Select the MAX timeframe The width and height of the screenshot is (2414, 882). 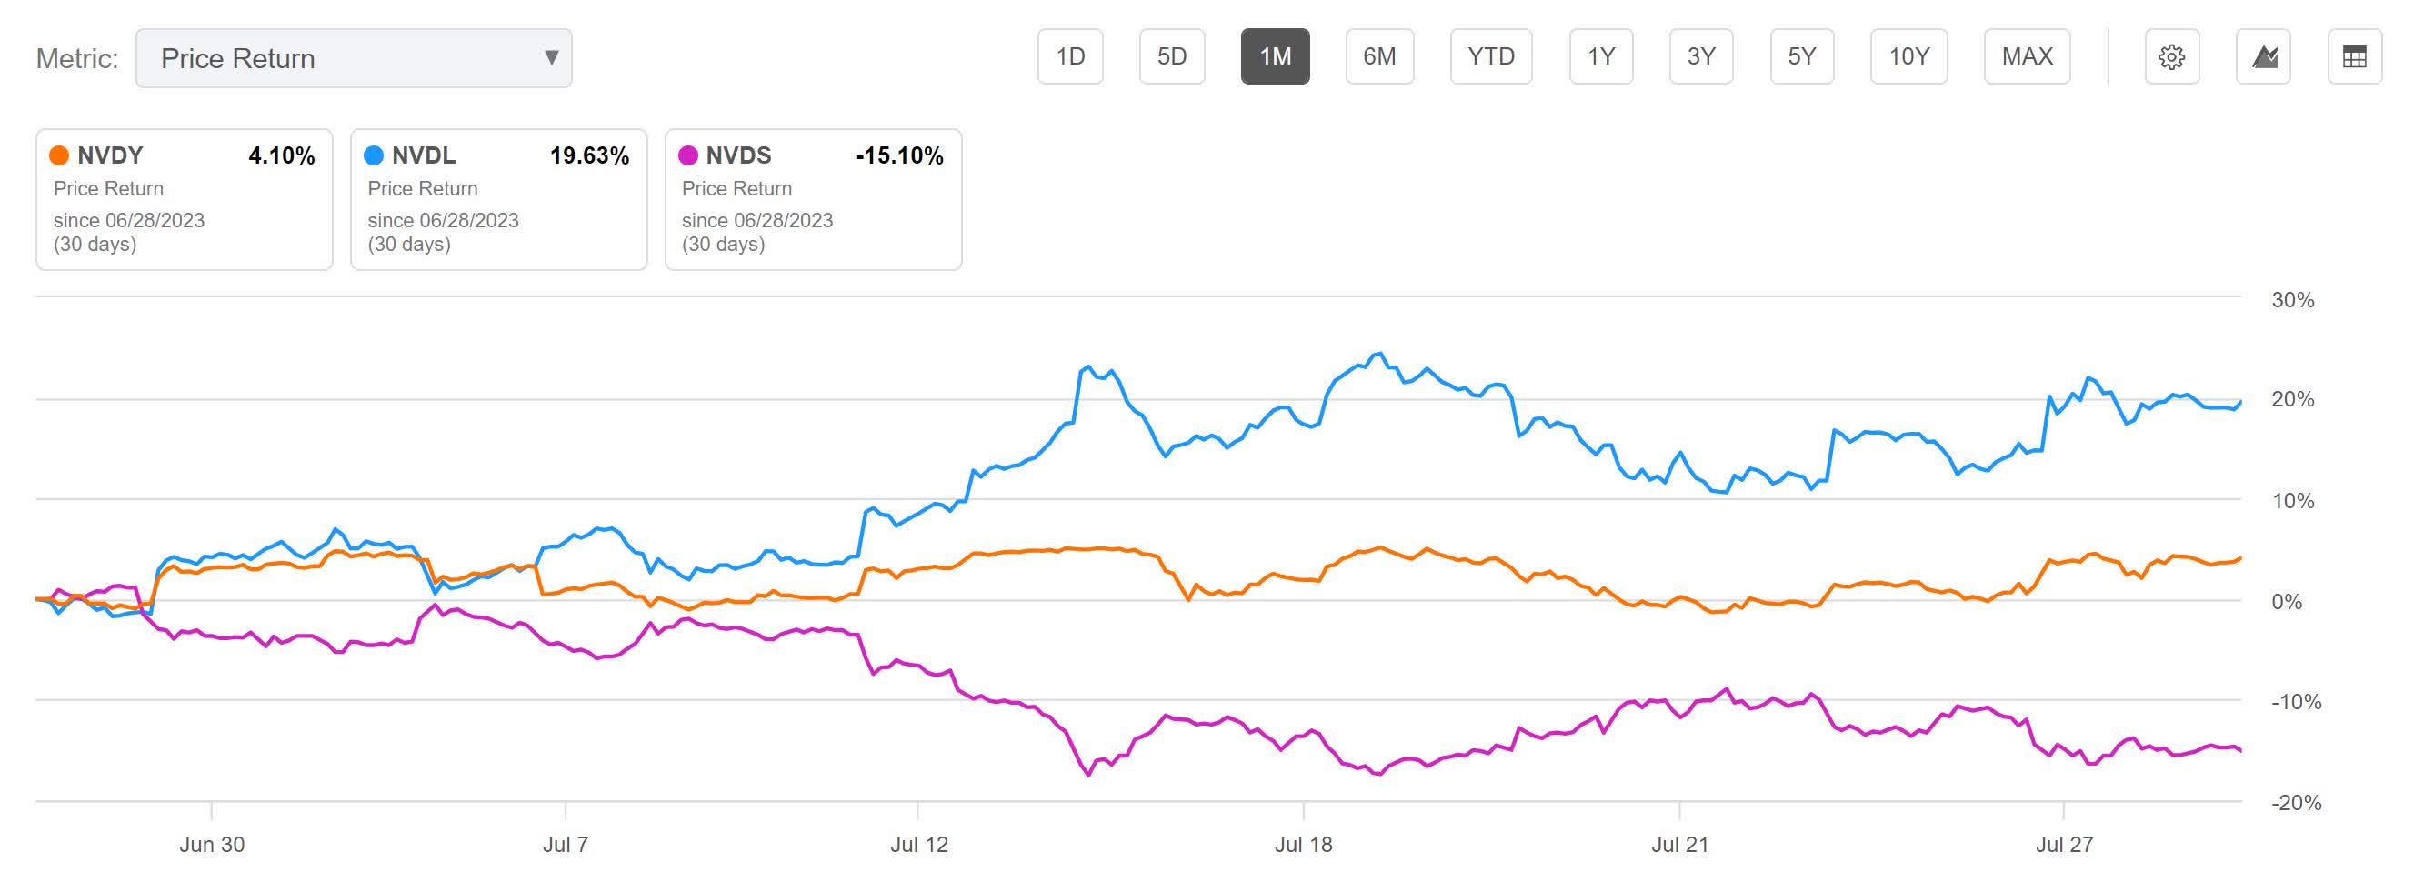click(x=2027, y=56)
